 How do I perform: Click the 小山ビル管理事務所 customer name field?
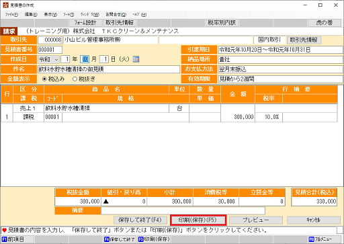click(111, 40)
